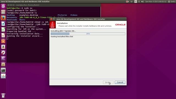Screen dimensions: 176x99
Task: Click 'Extracting installation data...' terminal line
Action: pos(24,34)
